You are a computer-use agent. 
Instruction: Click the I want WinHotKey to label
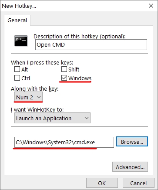37,109
